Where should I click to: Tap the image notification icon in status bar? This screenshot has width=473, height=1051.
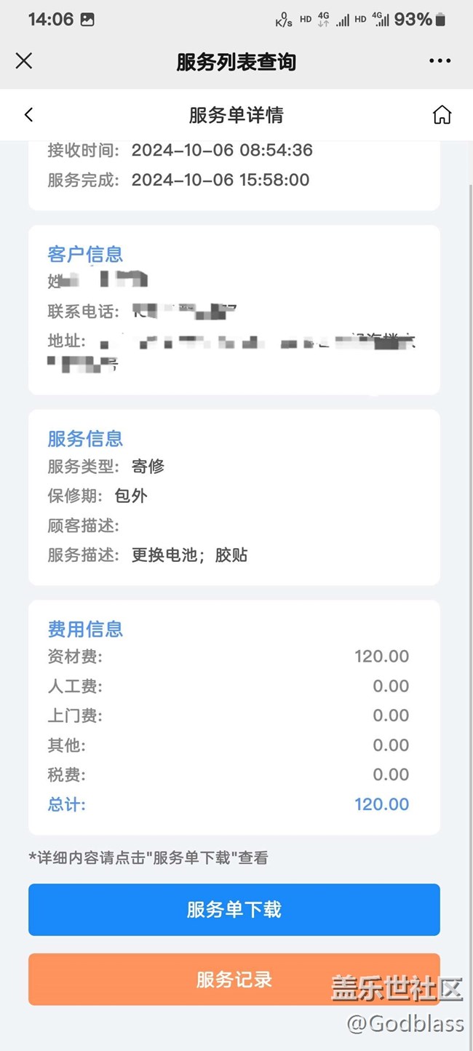click(x=87, y=20)
